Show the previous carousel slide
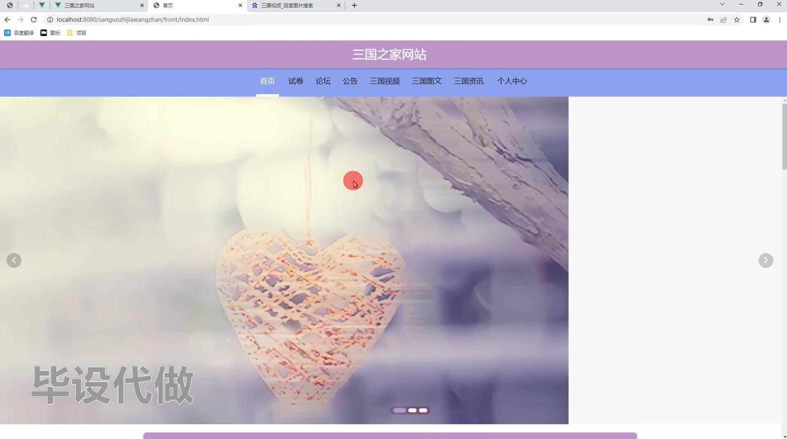787x439 pixels. [x=14, y=260]
